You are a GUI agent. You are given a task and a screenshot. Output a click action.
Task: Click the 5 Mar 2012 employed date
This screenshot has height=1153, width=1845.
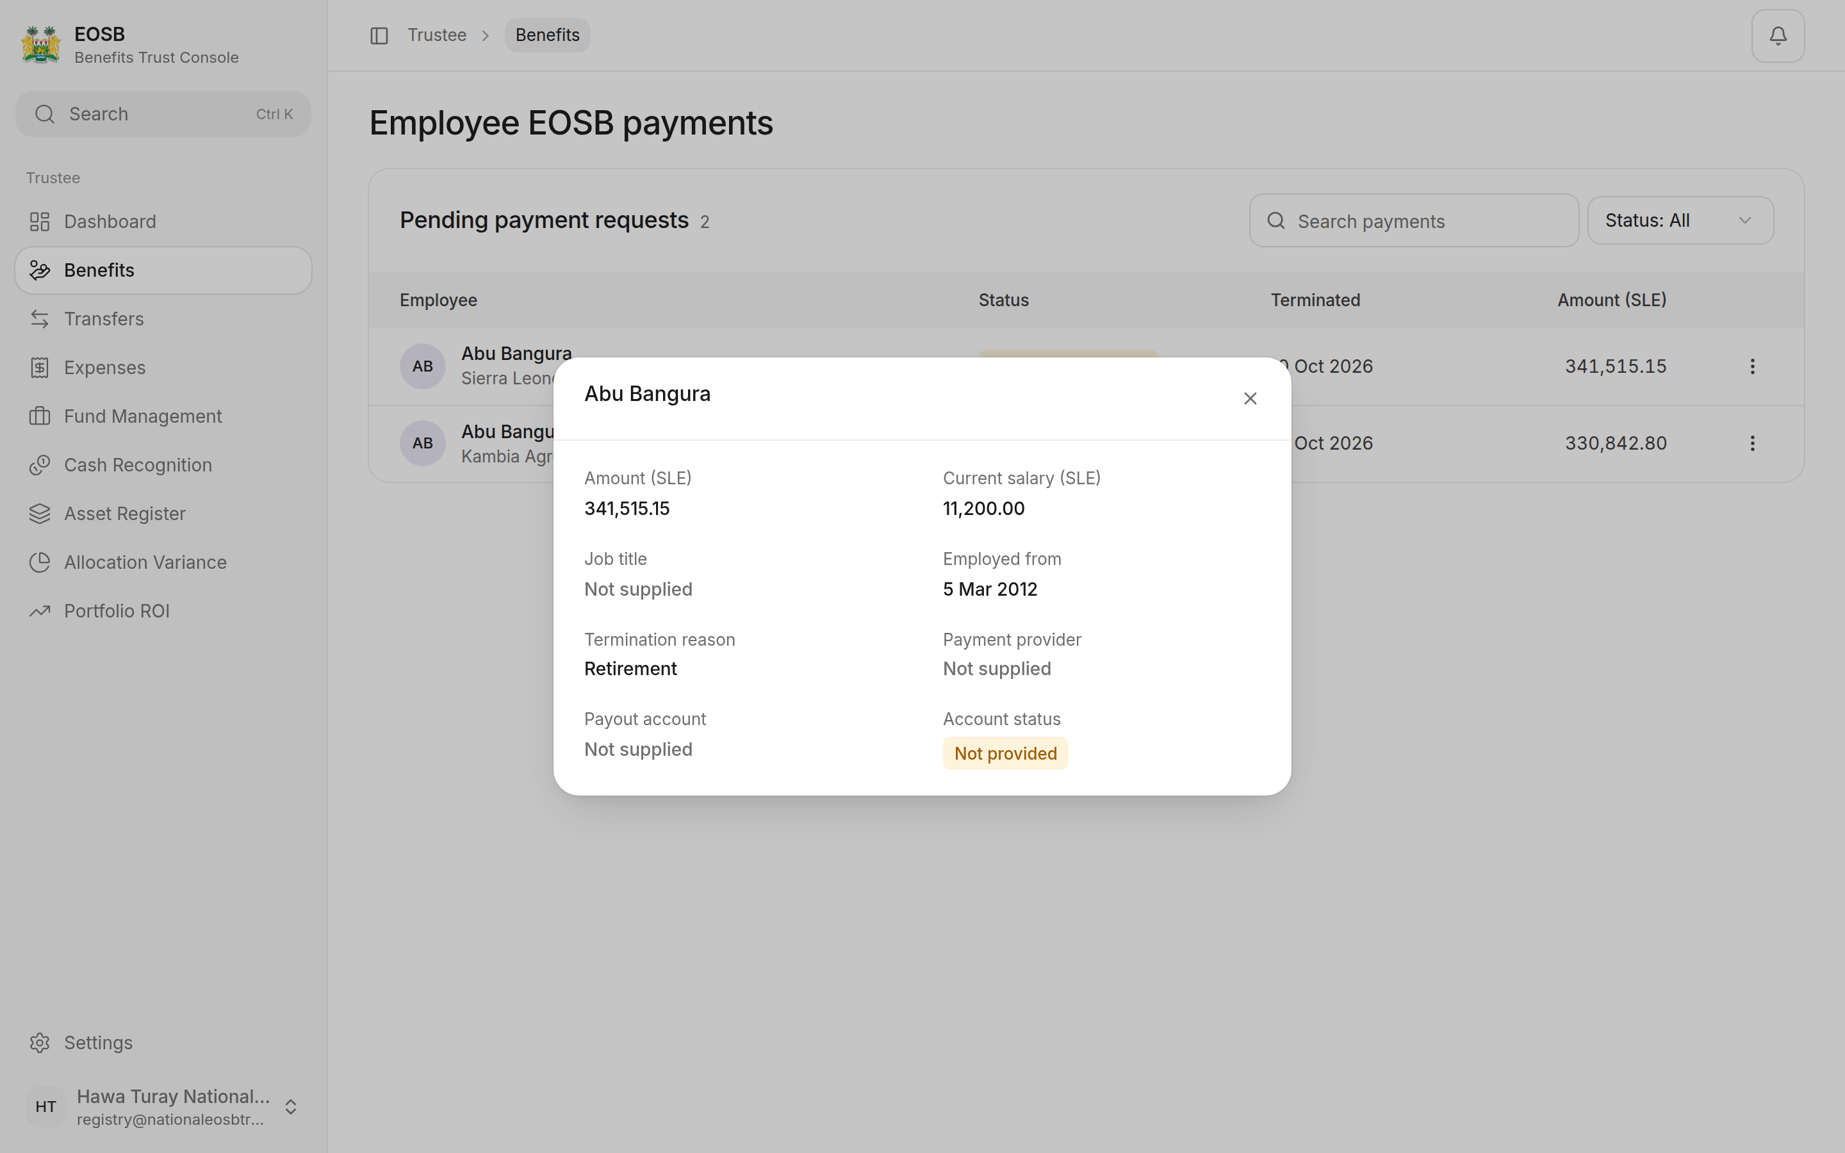click(x=990, y=589)
